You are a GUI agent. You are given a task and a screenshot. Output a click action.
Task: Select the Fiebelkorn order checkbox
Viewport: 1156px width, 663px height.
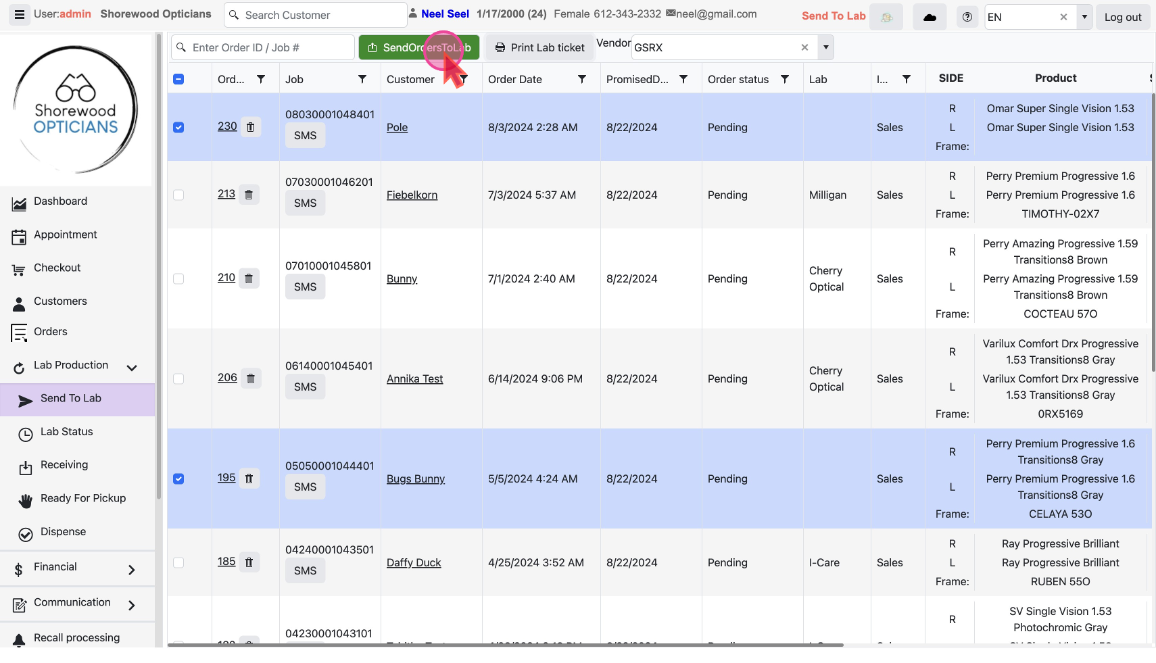178,195
